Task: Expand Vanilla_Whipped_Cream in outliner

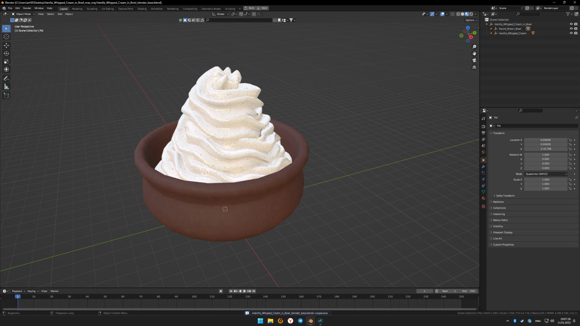Action: [x=491, y=33]
